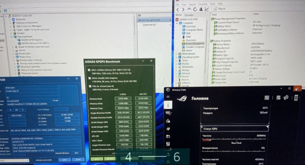This screenshot has height=165, width=305.
Task: Open the AIDA64 graph/benchmark toolbar icon
Action: [x=206, y=9]
